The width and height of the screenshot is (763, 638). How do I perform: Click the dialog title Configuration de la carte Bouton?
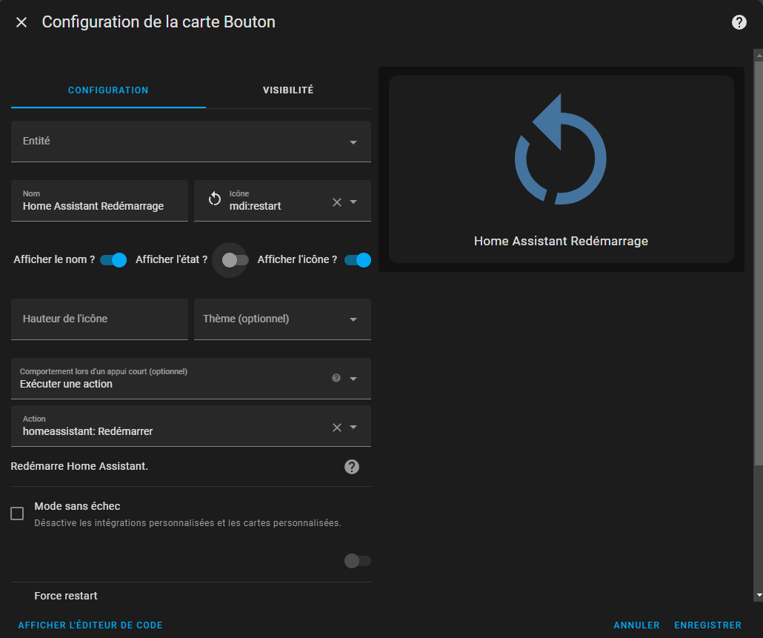pos(159,22)
